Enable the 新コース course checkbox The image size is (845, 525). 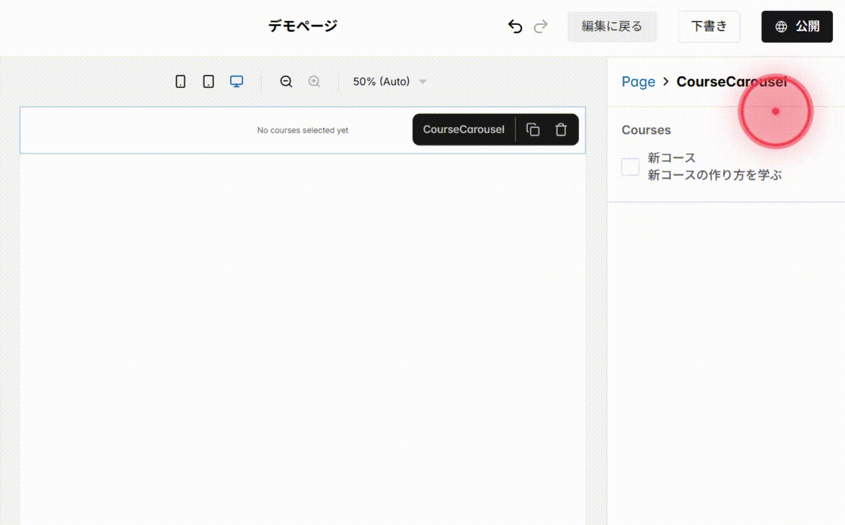[630, 167]
